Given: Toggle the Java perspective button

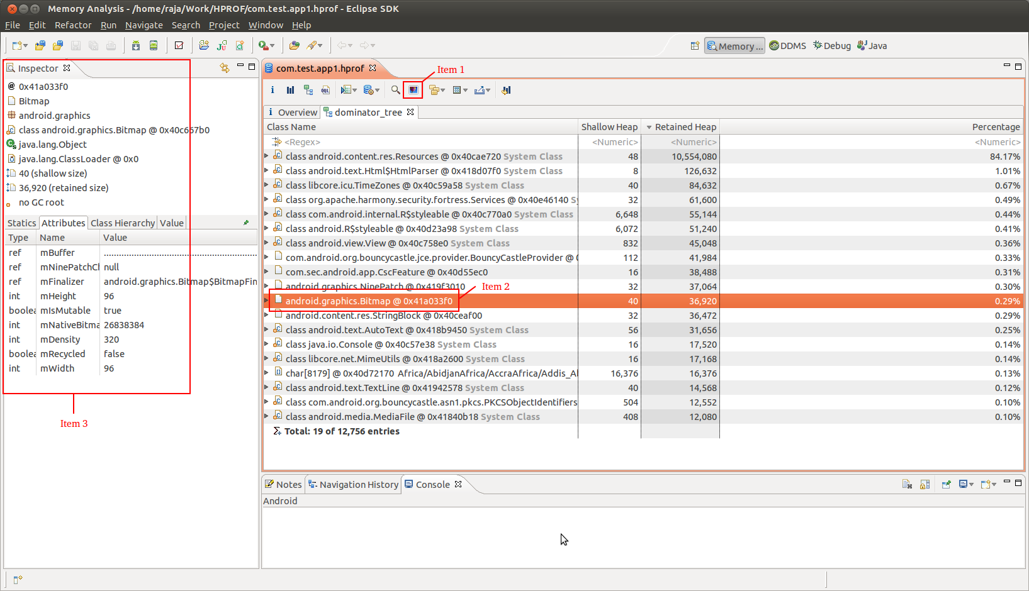Looking at the screenshot, I should 872,46.
